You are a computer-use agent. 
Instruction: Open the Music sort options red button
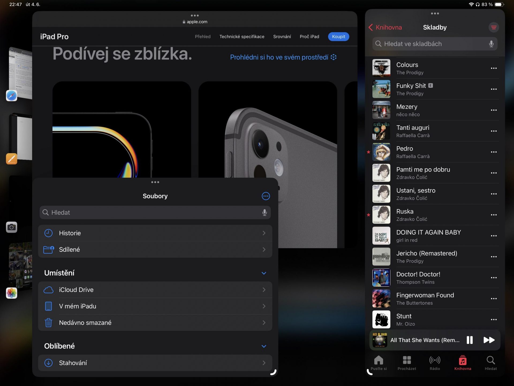tap(494, 27)
